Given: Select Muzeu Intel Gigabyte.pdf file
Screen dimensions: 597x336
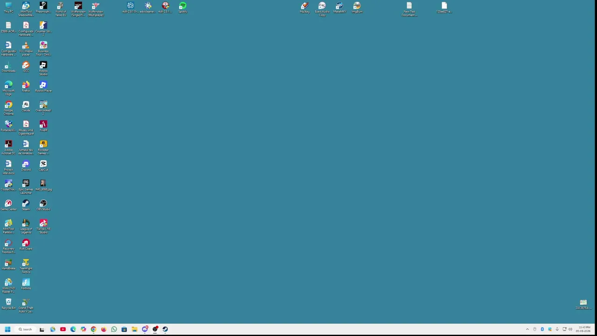Looking at the screenshot, I should 26,128.
